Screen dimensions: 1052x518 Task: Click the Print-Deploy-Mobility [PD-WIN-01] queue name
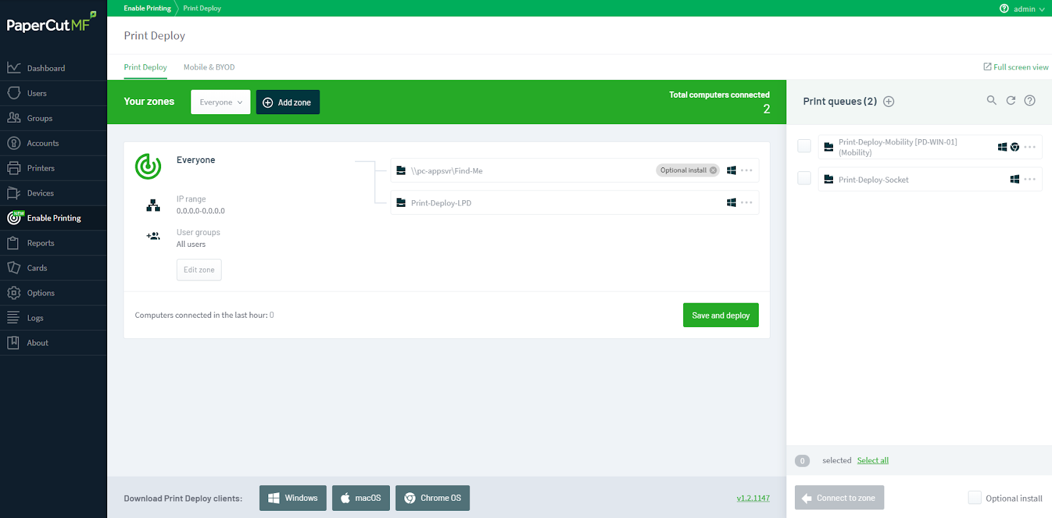tap(897, 147)
